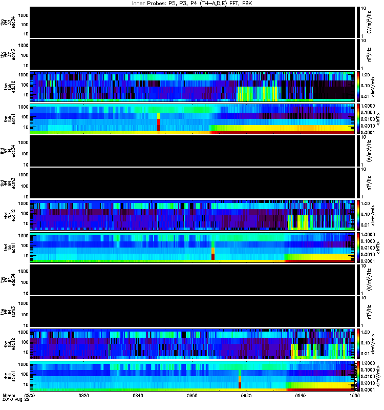Click the <|mV/m|> unit label of tha fbk edc12
Viewport: 384px width, 410px height.
coord(373,87)
